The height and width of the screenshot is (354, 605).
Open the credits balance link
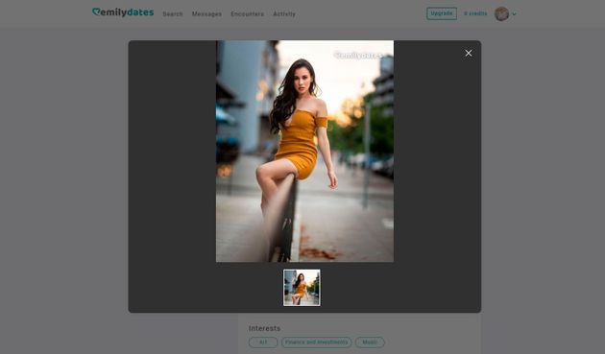(x=475, y=13)
